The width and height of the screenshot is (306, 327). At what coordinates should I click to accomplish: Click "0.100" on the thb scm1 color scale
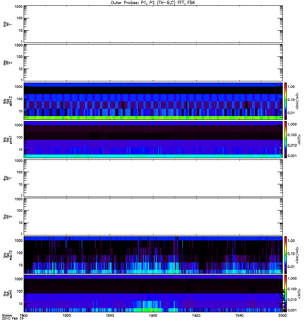292,135
